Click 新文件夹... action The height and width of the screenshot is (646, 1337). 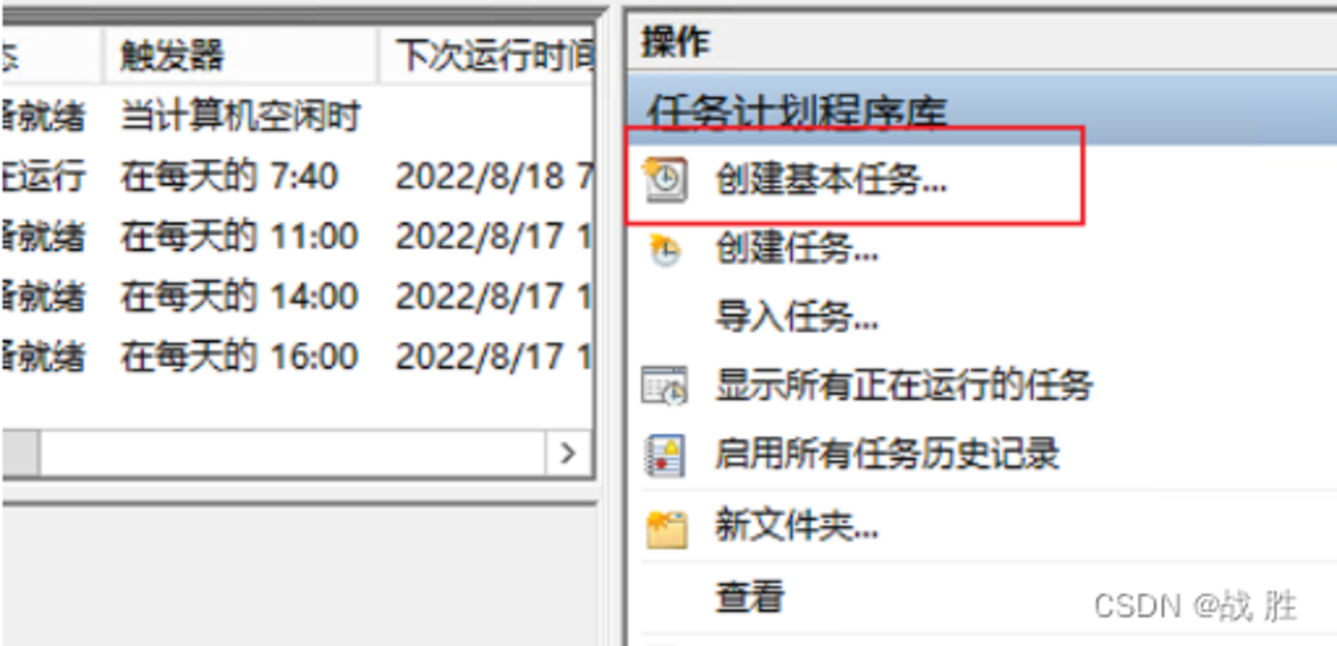point(797,525)
